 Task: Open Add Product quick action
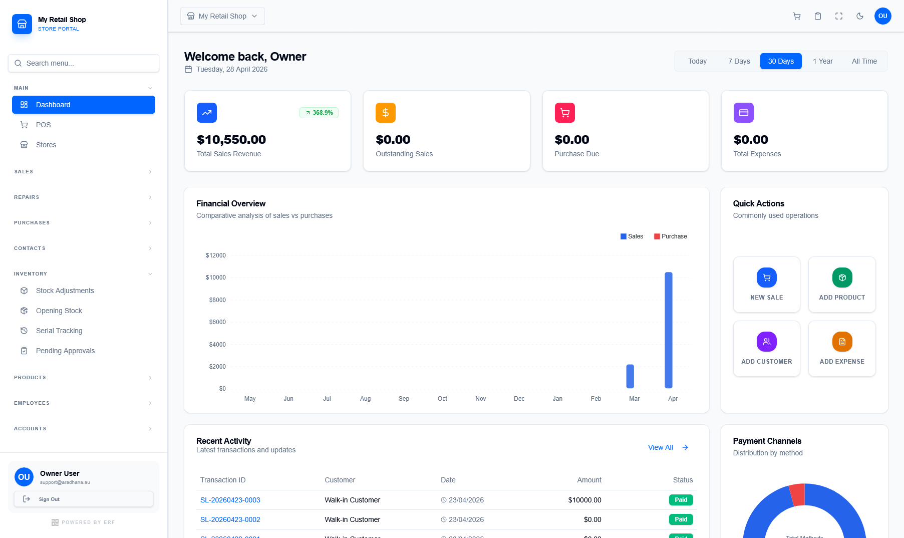(842, 285)
